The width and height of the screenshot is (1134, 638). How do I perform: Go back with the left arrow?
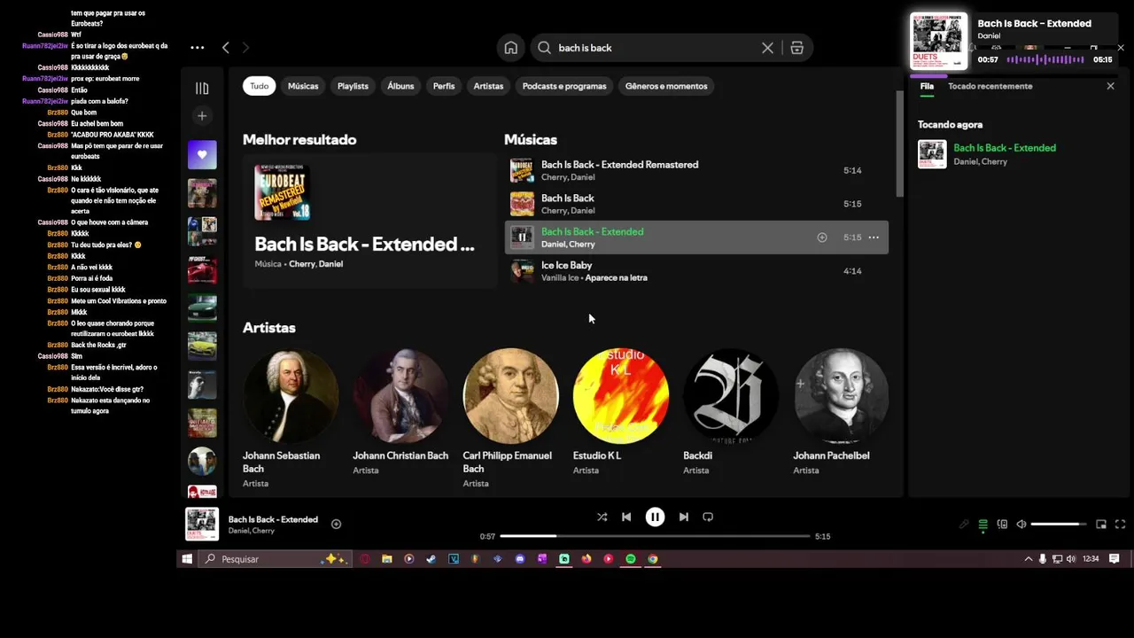click(226, 48)
